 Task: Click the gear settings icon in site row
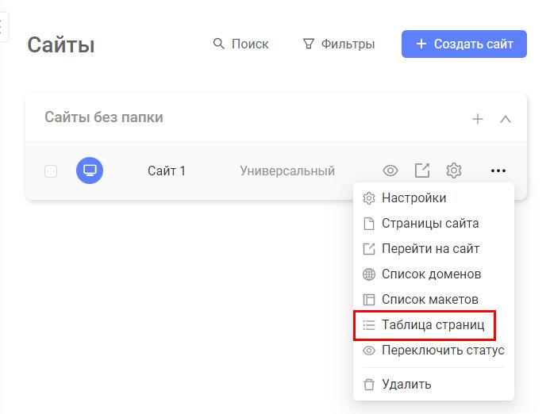tap(453, 171)
